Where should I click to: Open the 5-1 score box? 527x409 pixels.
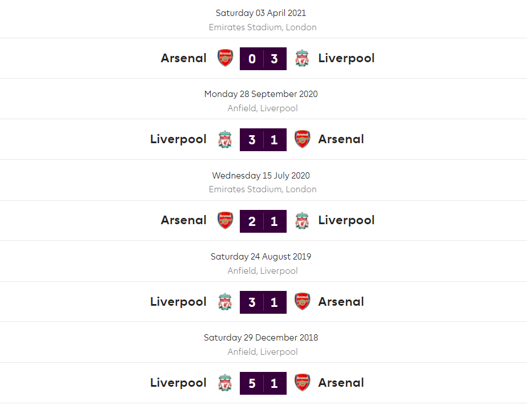pyautogui.click(x=263, y=383)
